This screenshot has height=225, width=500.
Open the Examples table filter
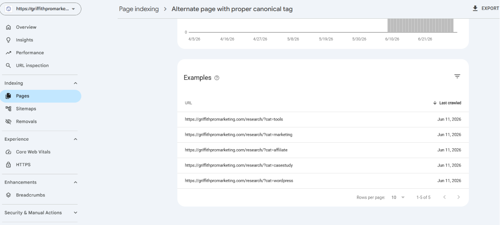(457, 76)
